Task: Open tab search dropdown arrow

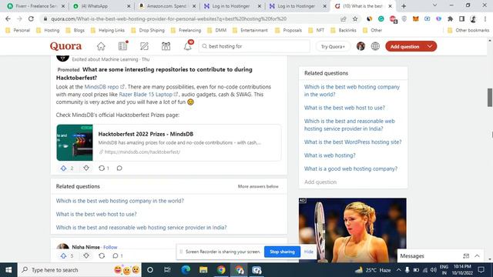Action: (x=434, y=5)
